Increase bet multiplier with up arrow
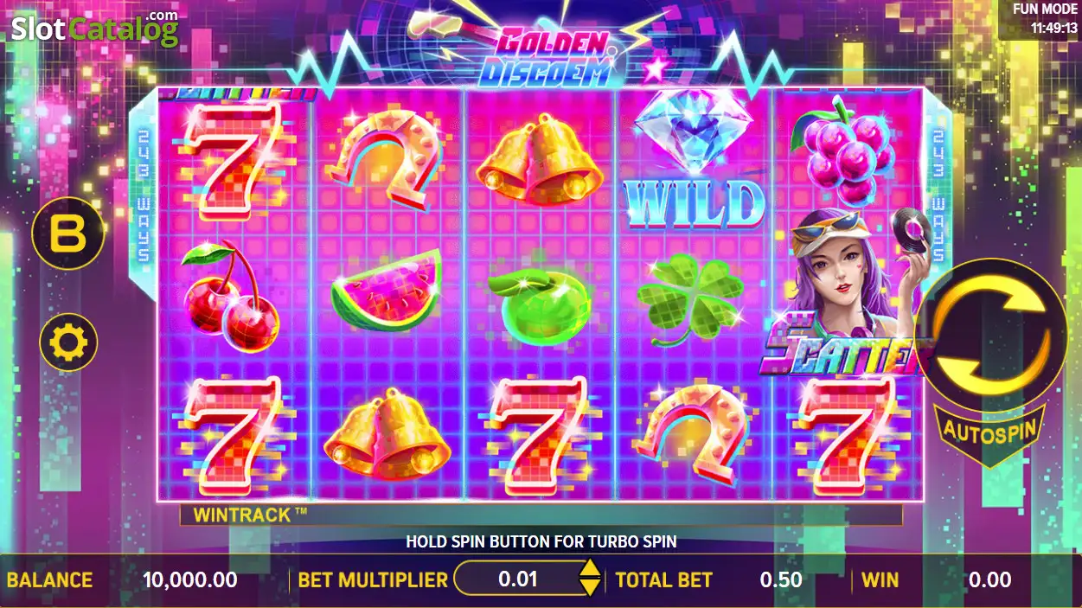Viewport: 1082px width, 608px height. tap(589, 568)
